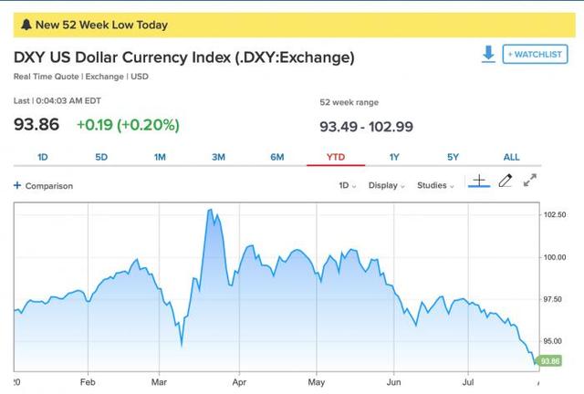View the 5Y chart range
The width and height of the screenshot is (584, 394).
(x=453, y=157)
